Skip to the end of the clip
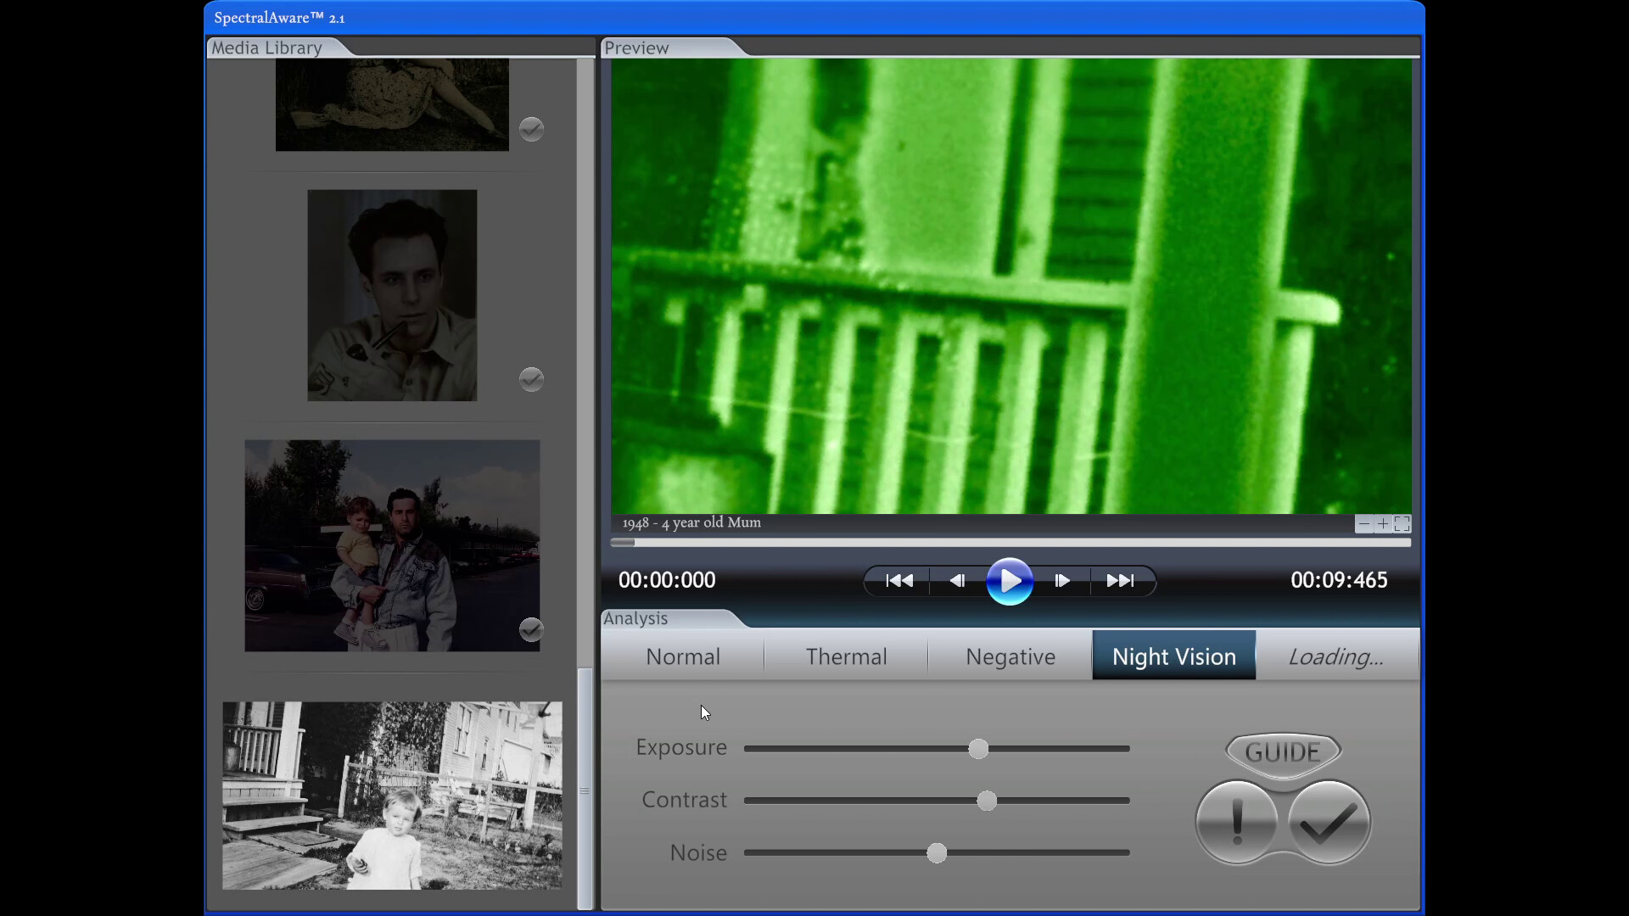This screenshot has height=916, width=1629. pos(1121,581)
